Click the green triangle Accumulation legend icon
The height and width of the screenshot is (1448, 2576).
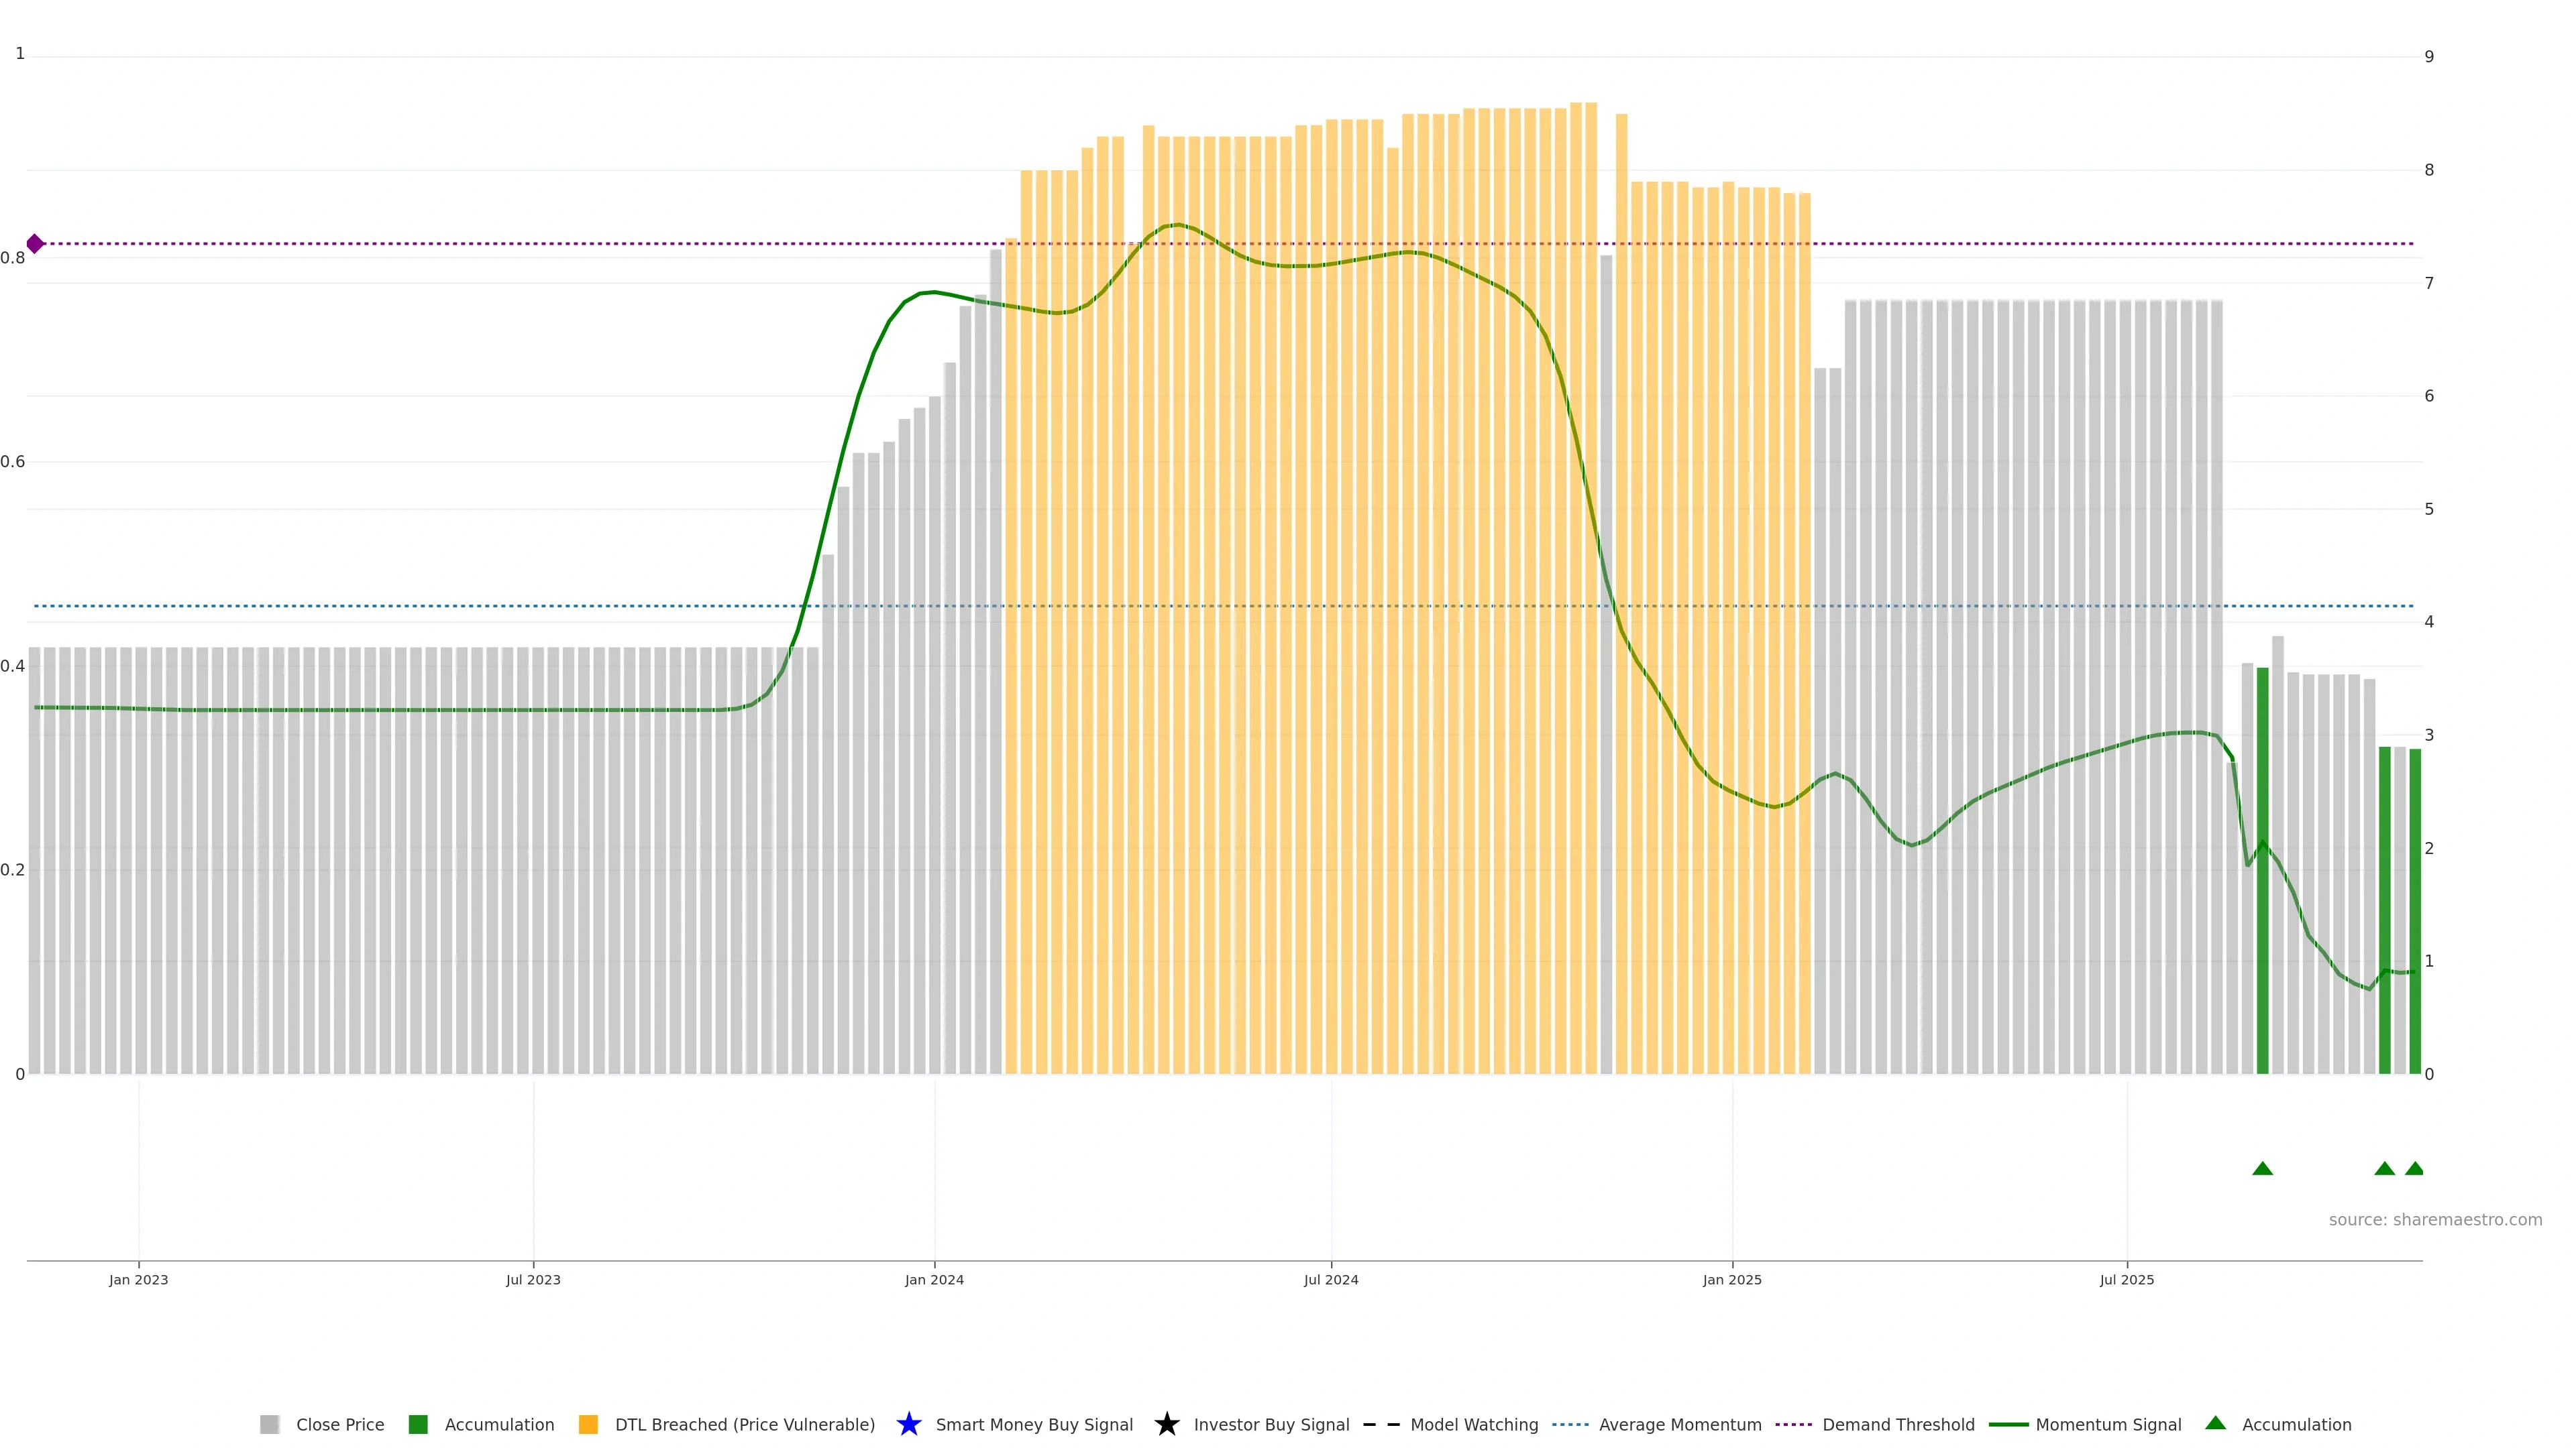click(x=2215, y=1423)
